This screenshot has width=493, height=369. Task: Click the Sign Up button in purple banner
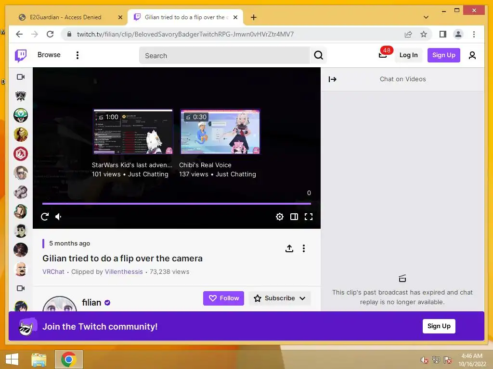pos(439,326)
